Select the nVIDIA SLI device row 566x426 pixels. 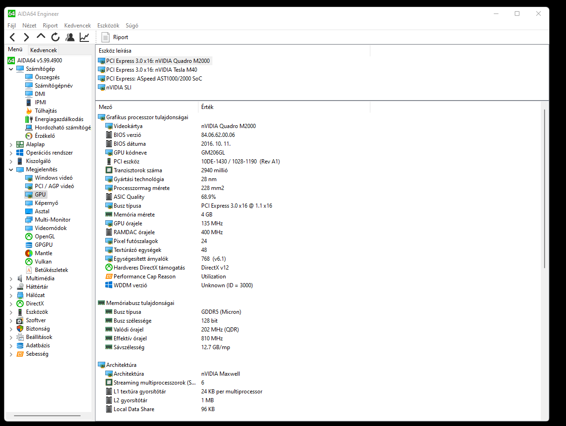pyautogui.click(x=115, y=88)
